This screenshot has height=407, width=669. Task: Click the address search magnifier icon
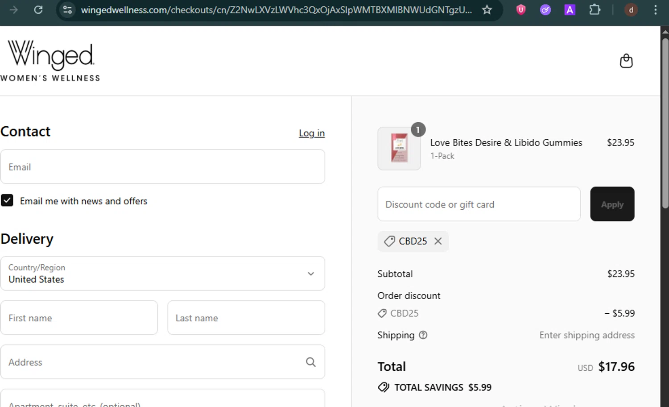(x=311, y=362)
